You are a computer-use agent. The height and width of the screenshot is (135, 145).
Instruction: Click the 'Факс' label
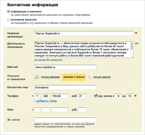pyautogui.click(x=10, y=110)
